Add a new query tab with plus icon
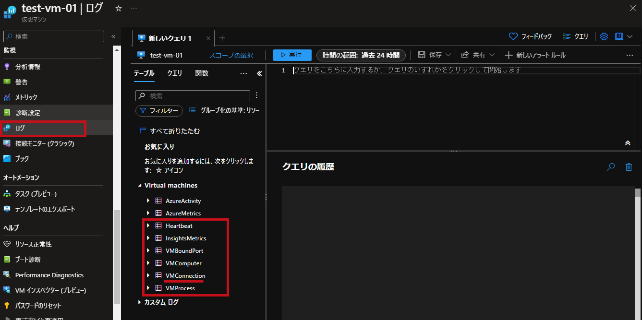The image size is (642, 320). click(222, 38)
